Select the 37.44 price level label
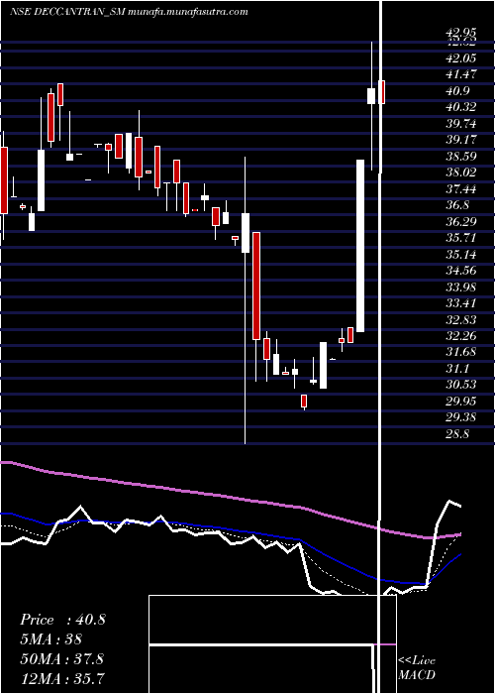This screenshot has width=495, height=694. (461, 189)
